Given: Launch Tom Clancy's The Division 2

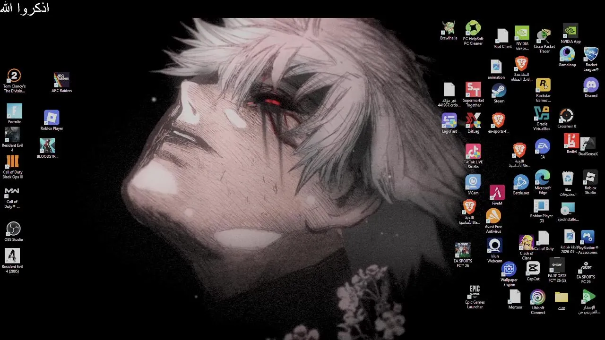Looking at the screenshot, I should 14,81.
